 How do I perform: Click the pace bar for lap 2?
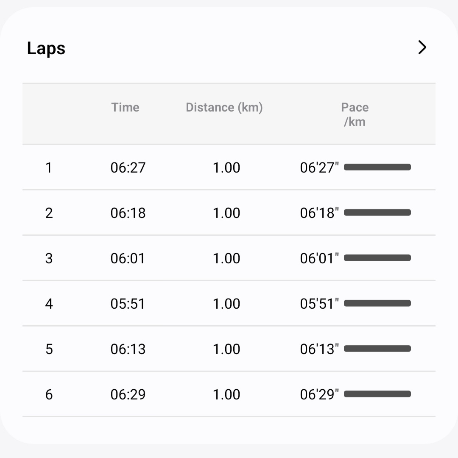point(377,212)
